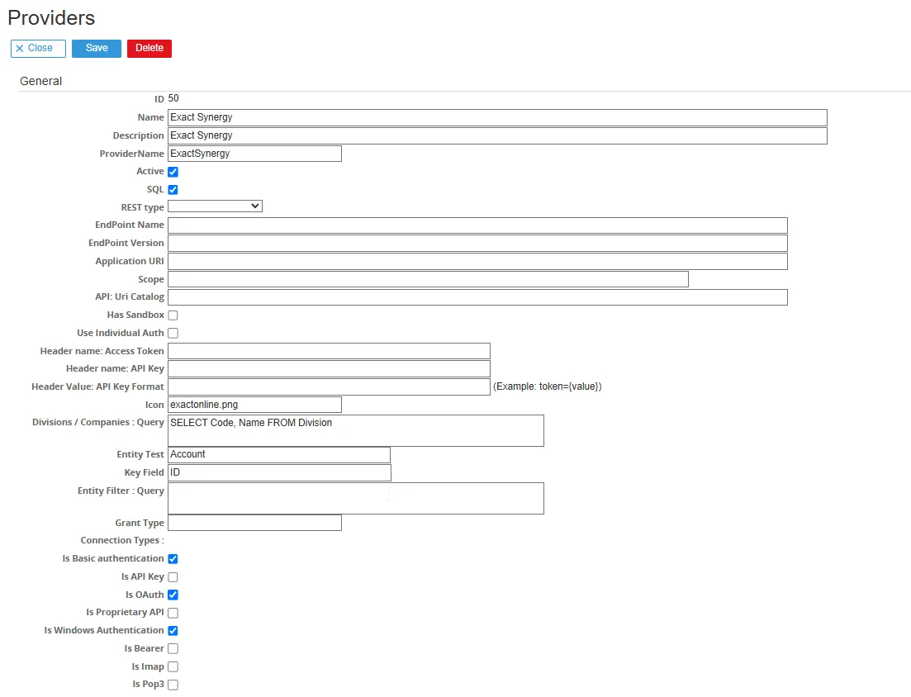Uncheck the Active checkbox
Viewport: 911px width, 697px height.
pos(173,172)
